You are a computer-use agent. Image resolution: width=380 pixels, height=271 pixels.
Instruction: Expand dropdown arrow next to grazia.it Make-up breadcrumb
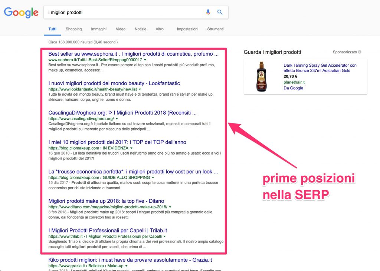[126, 266]
